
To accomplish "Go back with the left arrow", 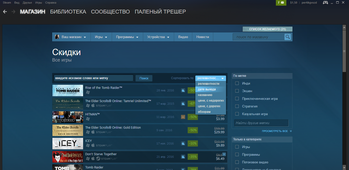I will 5,12.
